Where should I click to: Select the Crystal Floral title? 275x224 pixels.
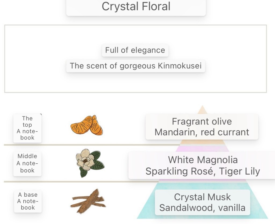(x=136, y=6)
